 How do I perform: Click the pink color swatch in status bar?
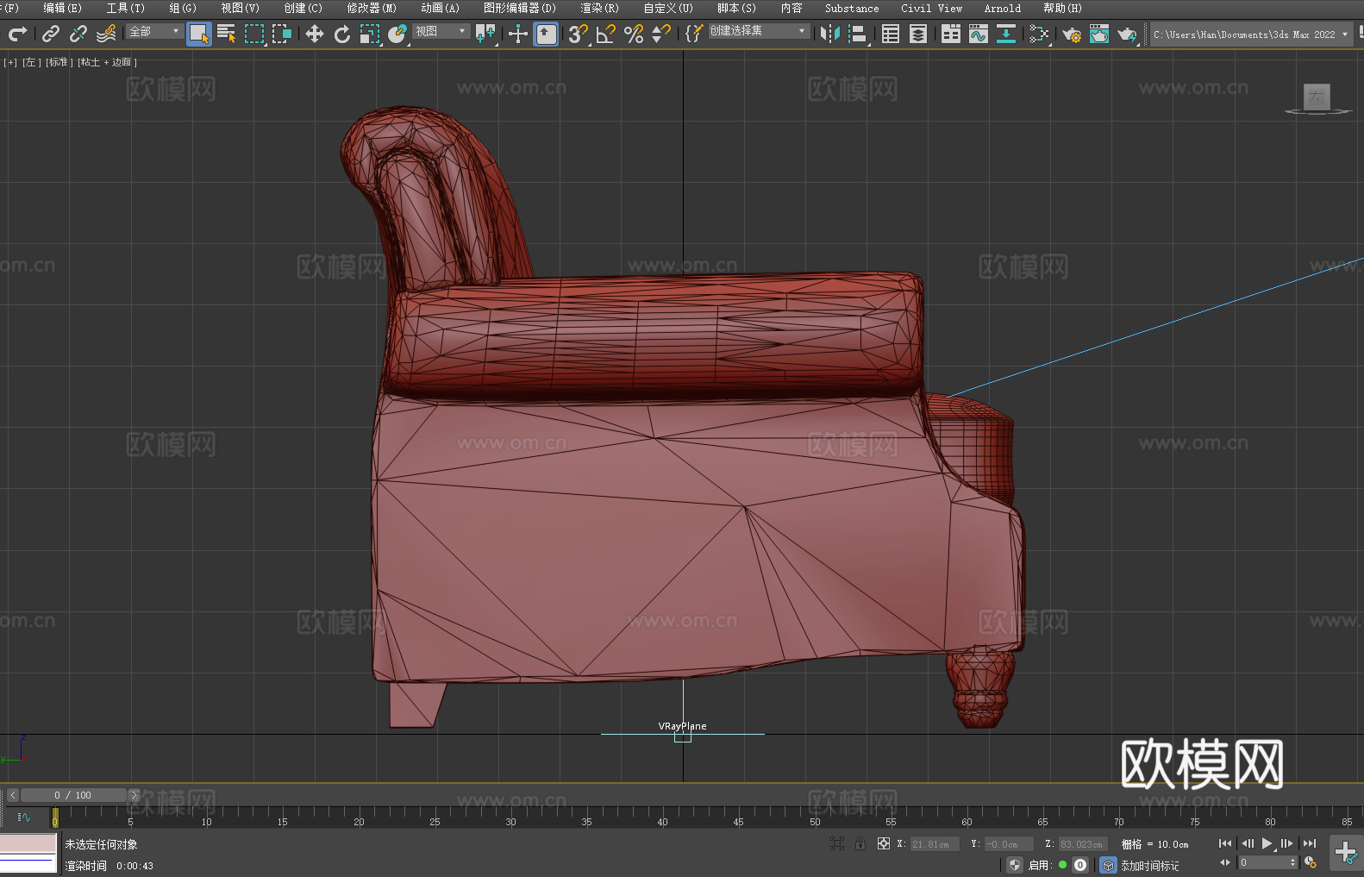pos(28,843)
